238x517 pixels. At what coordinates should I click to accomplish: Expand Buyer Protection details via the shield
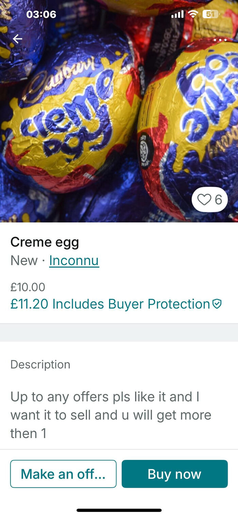click(x=217, y=303)
